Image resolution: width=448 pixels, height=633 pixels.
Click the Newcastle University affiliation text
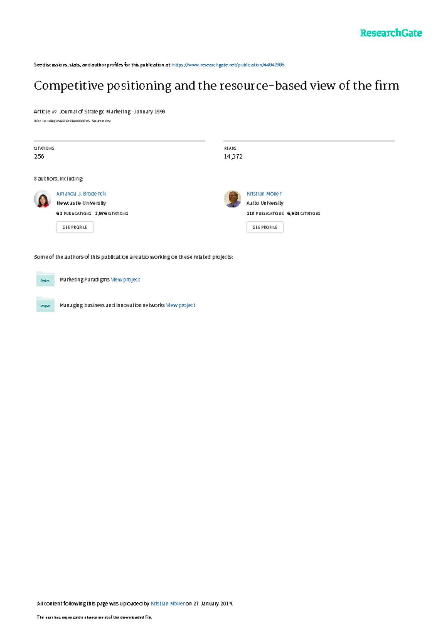(81, 203)
